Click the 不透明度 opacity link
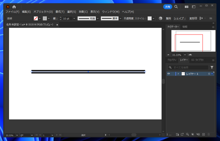This screenshot has width=220, height=141. click(128, 18)
